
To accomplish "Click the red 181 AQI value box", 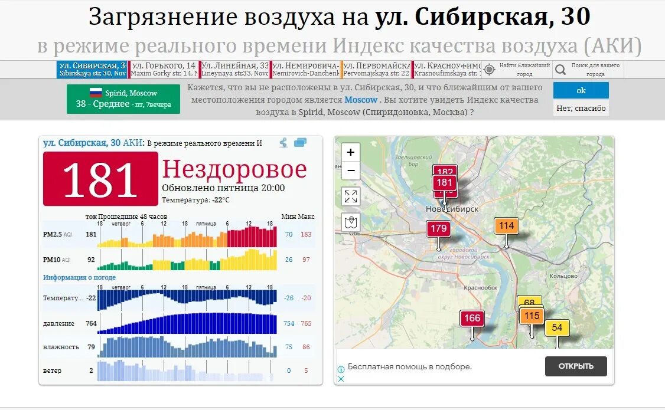I will click(x=100, y=179).
